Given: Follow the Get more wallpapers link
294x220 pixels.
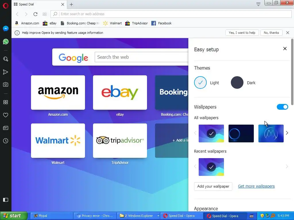Looking at the screenshot, I should click(x=256, y=186).
